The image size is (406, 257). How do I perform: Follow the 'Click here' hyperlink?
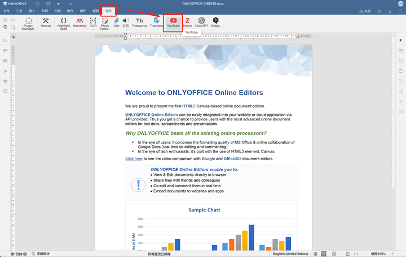click(134, 159)
